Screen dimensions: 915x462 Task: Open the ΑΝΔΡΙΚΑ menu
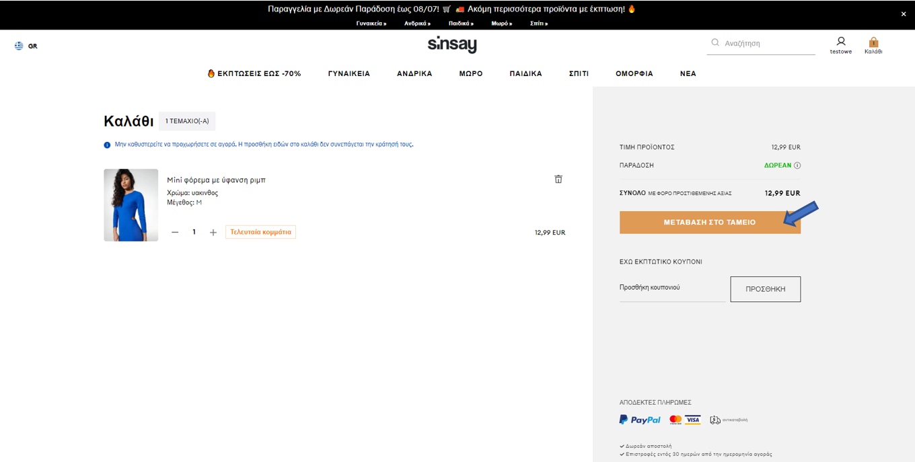414,74
